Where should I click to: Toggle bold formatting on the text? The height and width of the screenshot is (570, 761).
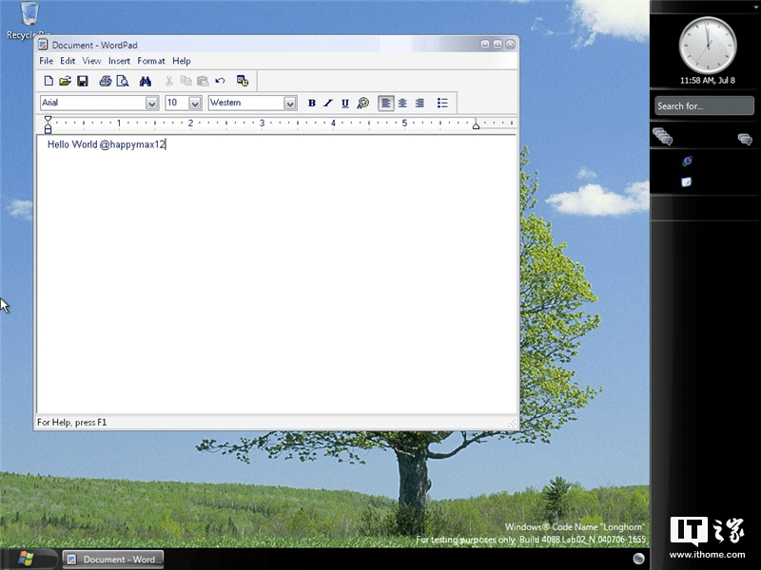tap(312, 103)
